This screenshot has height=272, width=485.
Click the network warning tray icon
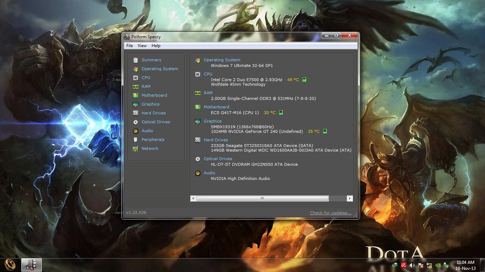click(x=429, y=265)
